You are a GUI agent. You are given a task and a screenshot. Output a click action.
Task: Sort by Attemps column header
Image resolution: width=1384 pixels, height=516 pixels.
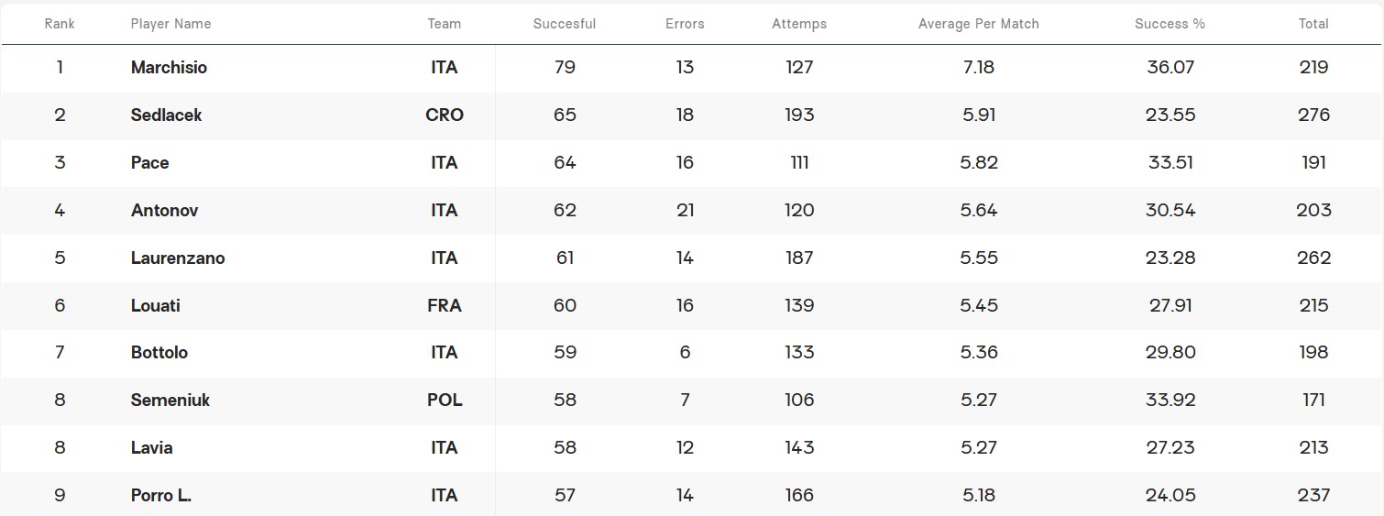coord(799,24)
